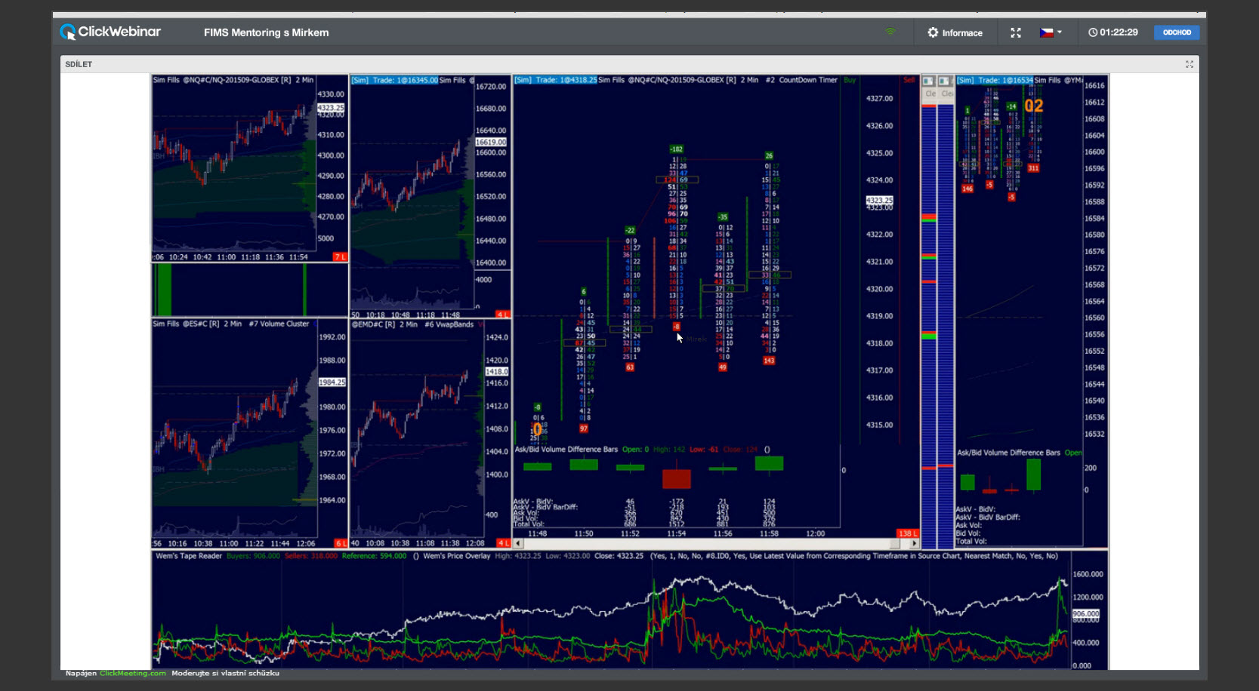This screenshot has height=691, width=1259.
Task: Click the red '49' volume label
Action: click(723, 367)
